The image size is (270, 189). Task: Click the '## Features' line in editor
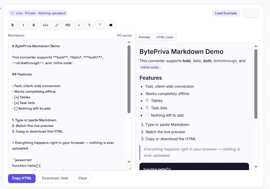(22, 74)
